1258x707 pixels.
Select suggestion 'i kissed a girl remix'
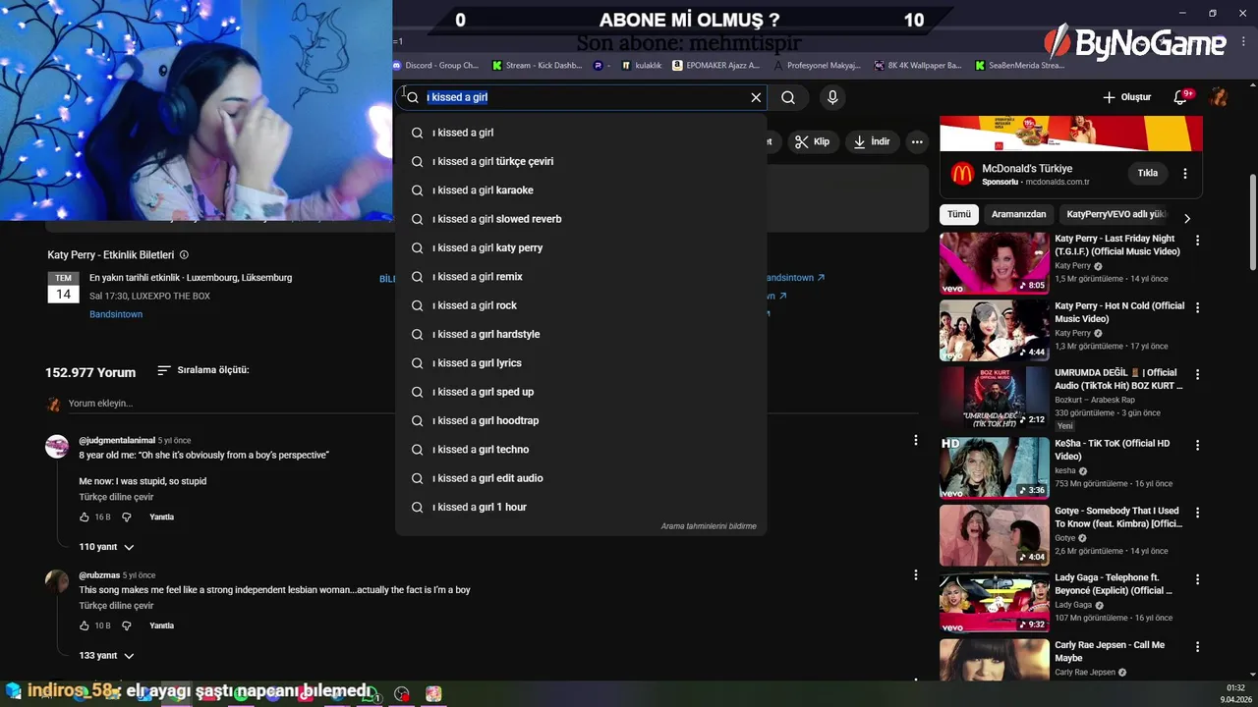(x=581, y=276)
